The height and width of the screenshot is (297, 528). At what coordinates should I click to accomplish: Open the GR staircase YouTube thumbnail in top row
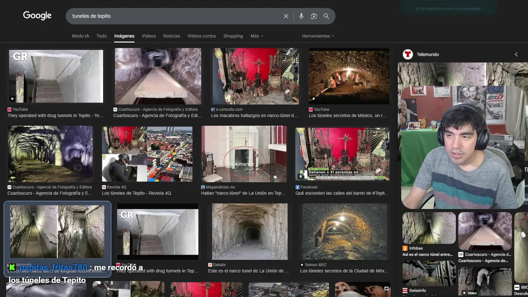tap(56, 76)
